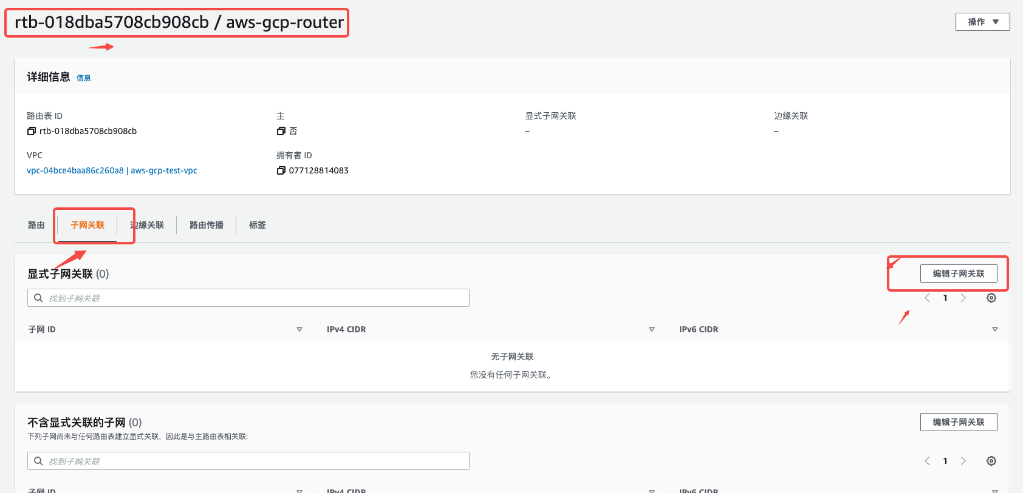Copy the owner ID 077128814083
This screenshot has width=1023, height=493.
281,170
